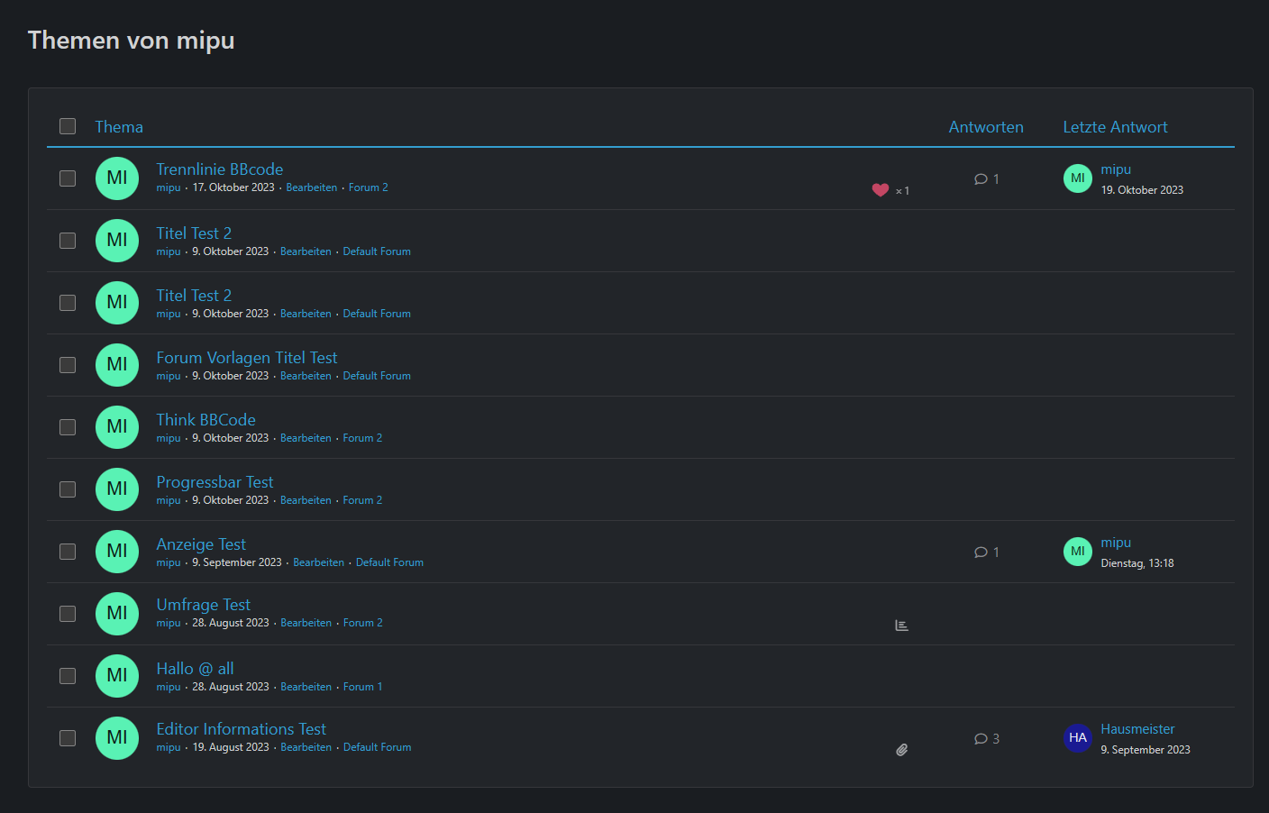Click the small MI avatar in Trennlinie last reply
Screen dimensions: 1269x813
point(1077,178)
